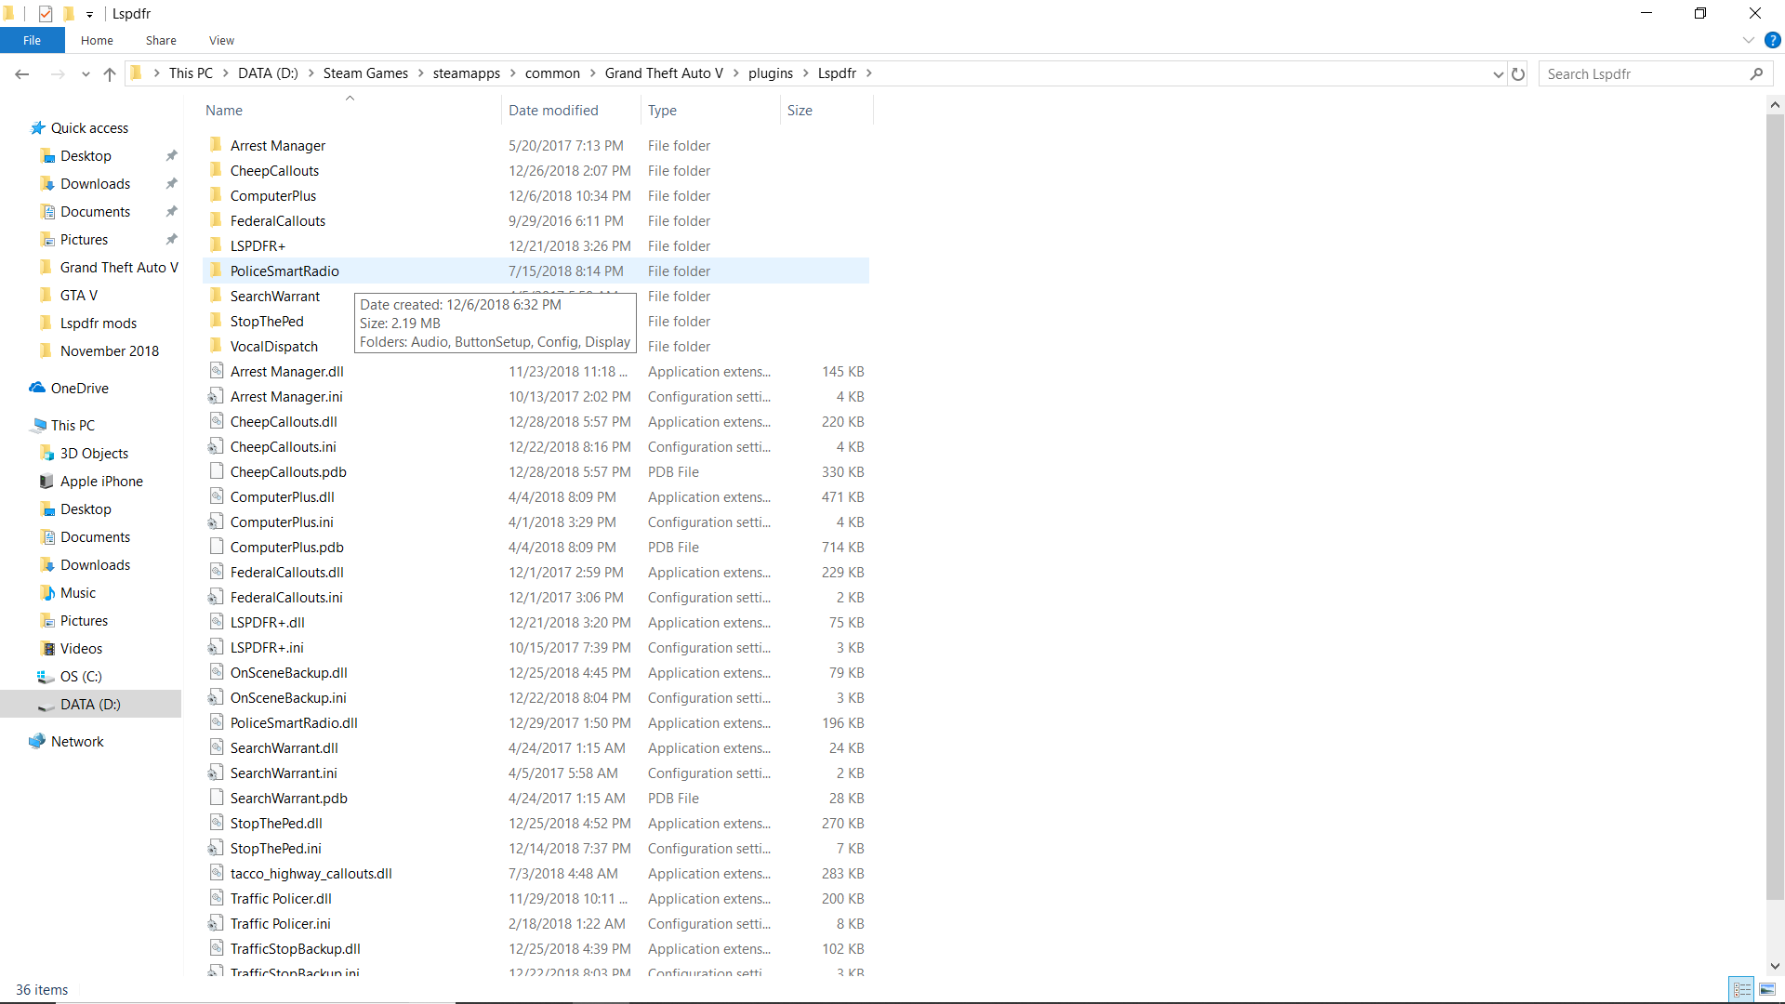This screenshot has width=1785, height=1004.
Task: Select the search magnifier icon
Action: [1756, 74]
